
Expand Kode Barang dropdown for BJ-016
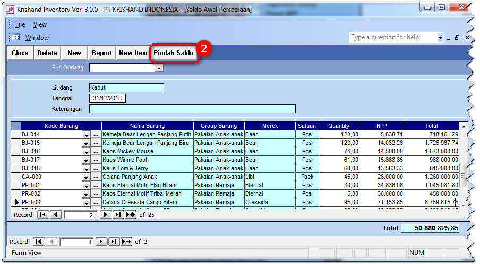(x=86, y=152)
